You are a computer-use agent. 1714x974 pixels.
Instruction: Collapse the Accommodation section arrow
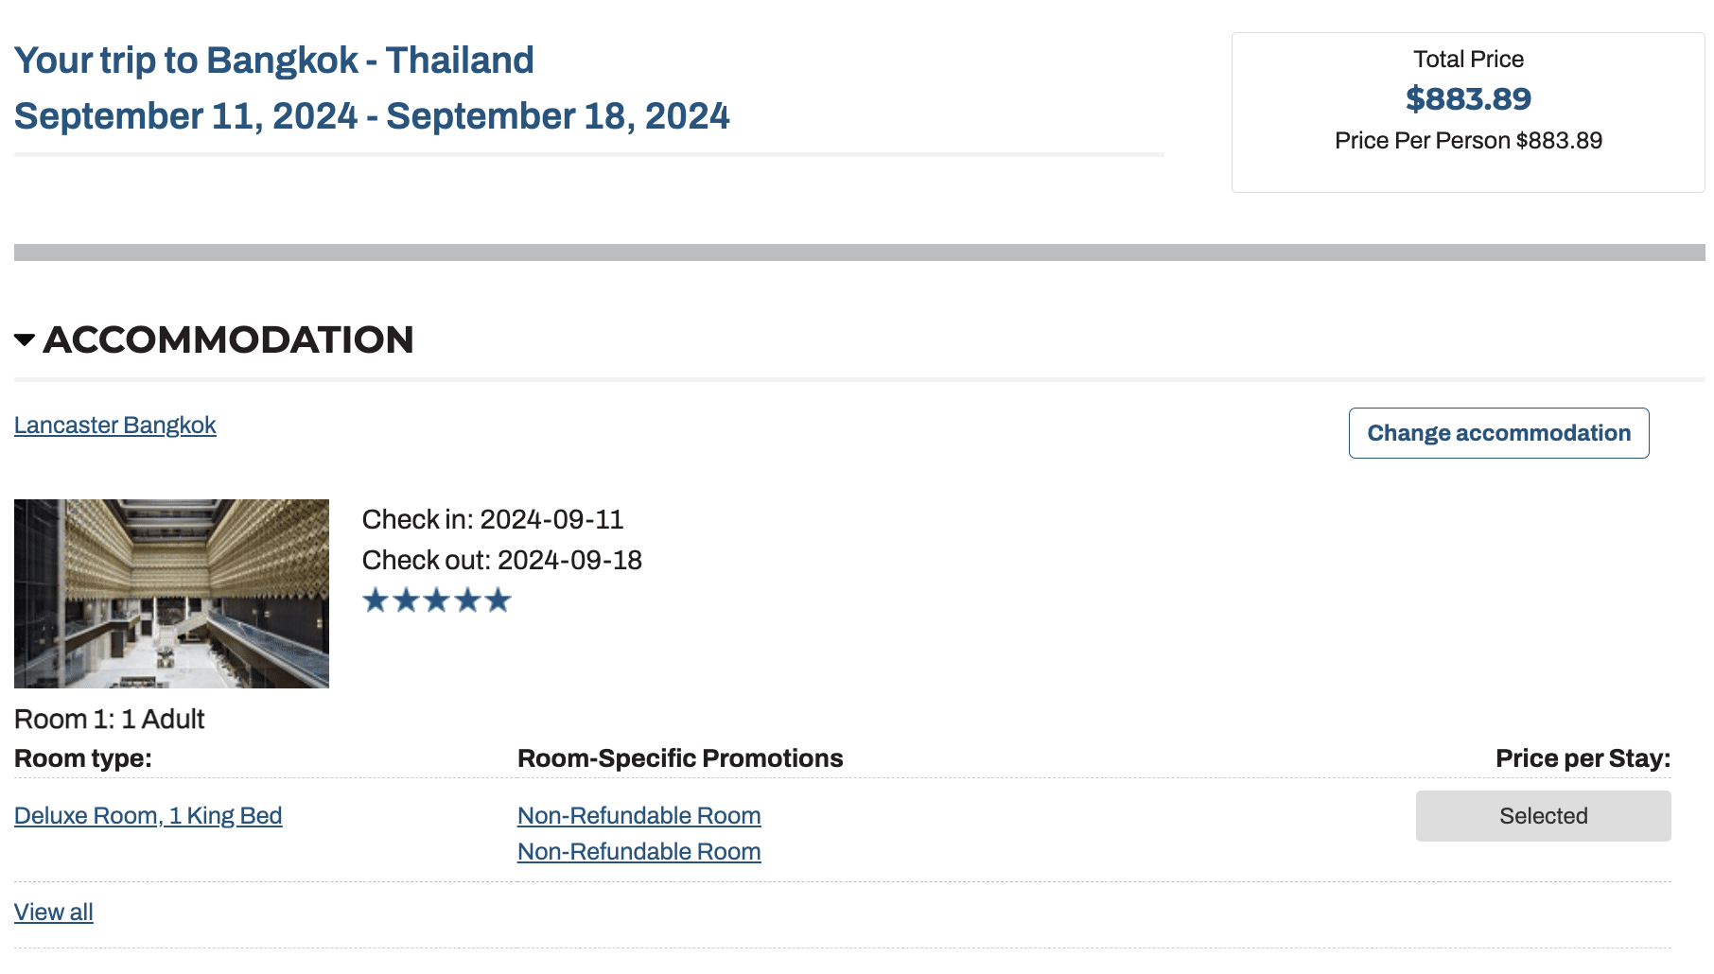[25, 340]
